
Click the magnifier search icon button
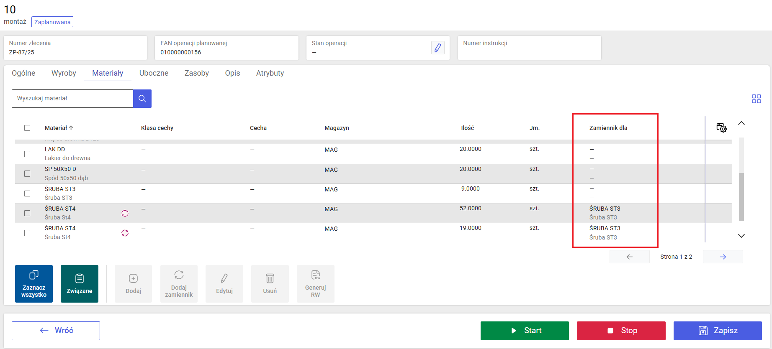click(x=142, y=99)
